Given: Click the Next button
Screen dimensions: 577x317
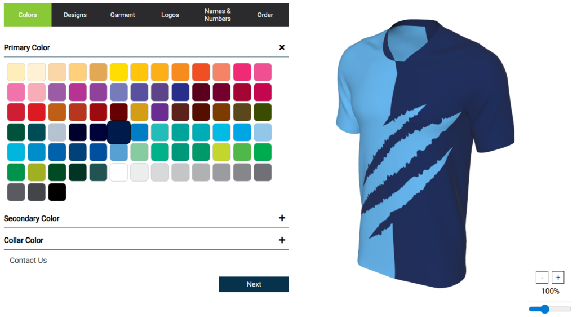Looking at the screenshot, I should (254, 284).
